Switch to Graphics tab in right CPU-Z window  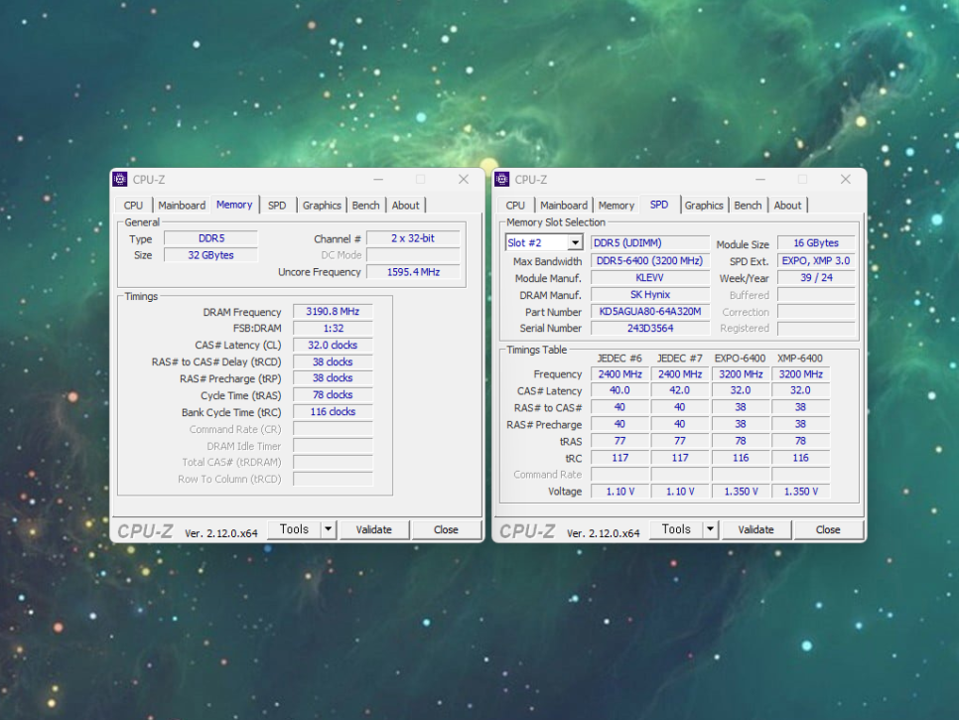pos(704,206)
